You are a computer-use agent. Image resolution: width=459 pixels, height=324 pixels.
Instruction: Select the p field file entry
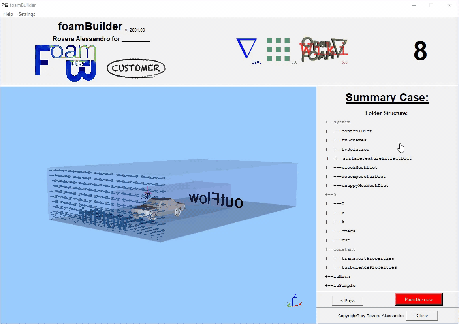[x=339, y=213]
